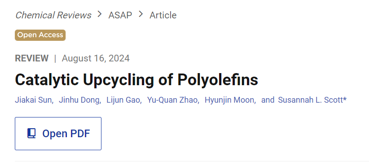The height and width of the screenshot is (165, 369).
Task: Click the word "and" before Susannah
Action: tap(268, 100)
